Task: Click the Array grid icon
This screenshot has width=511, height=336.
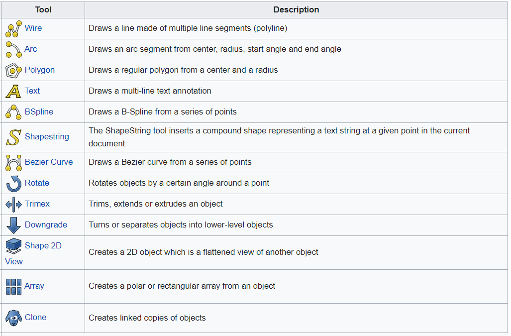Action: (x=13, y=286)
